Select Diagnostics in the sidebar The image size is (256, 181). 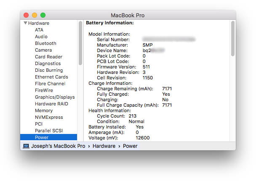[48, 63]
